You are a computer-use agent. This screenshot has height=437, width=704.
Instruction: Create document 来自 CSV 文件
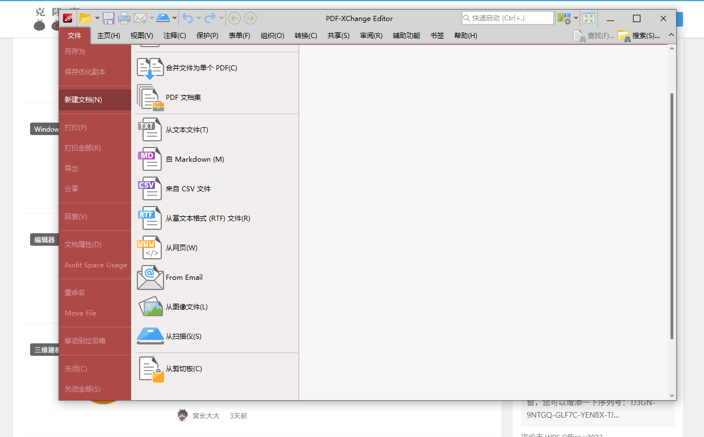188,189
